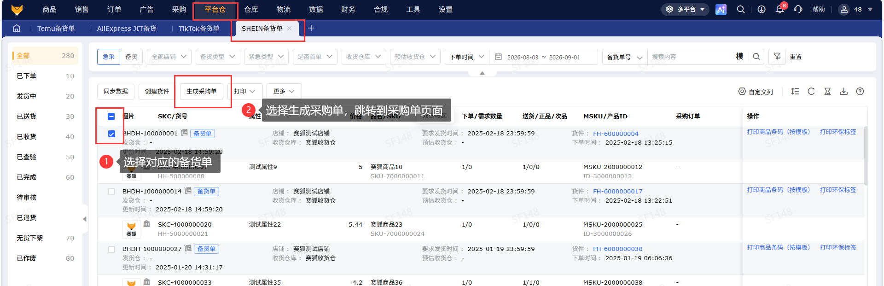Click the user avatar icon
The image size is (884, 286).
844,9
